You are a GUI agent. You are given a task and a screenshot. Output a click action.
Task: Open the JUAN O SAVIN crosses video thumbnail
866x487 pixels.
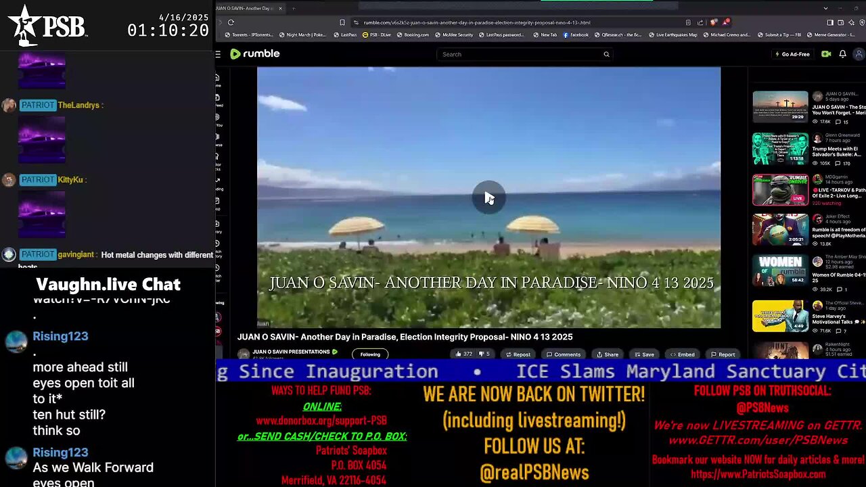780,107
